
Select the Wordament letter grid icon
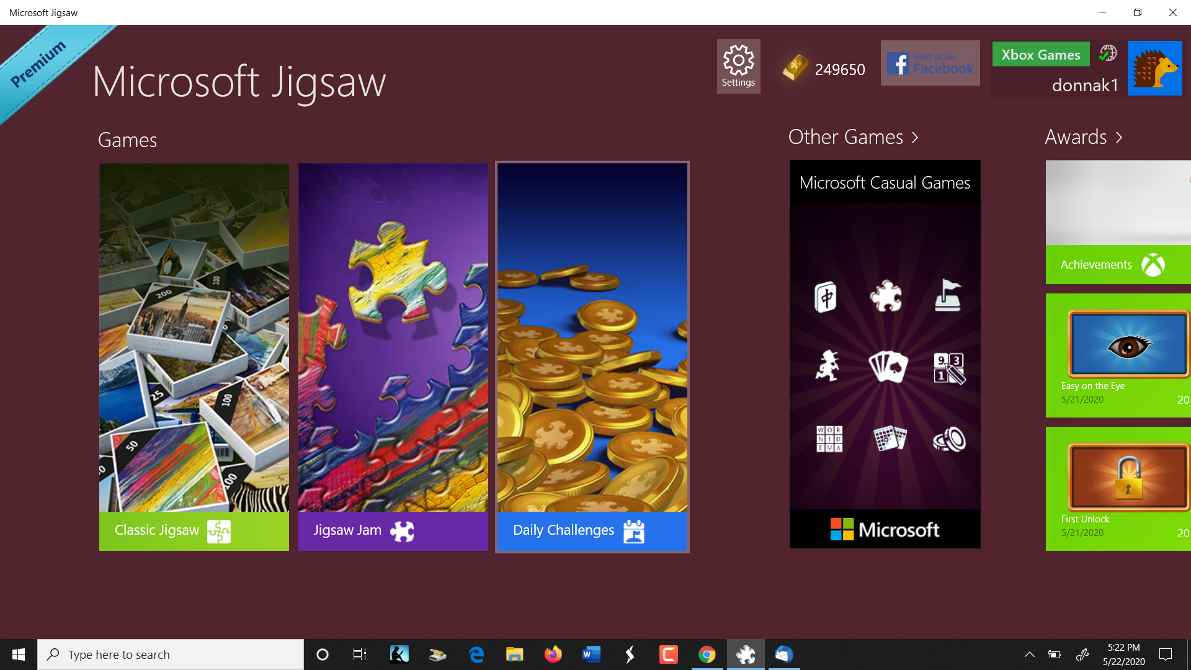(x=829, y=439)
